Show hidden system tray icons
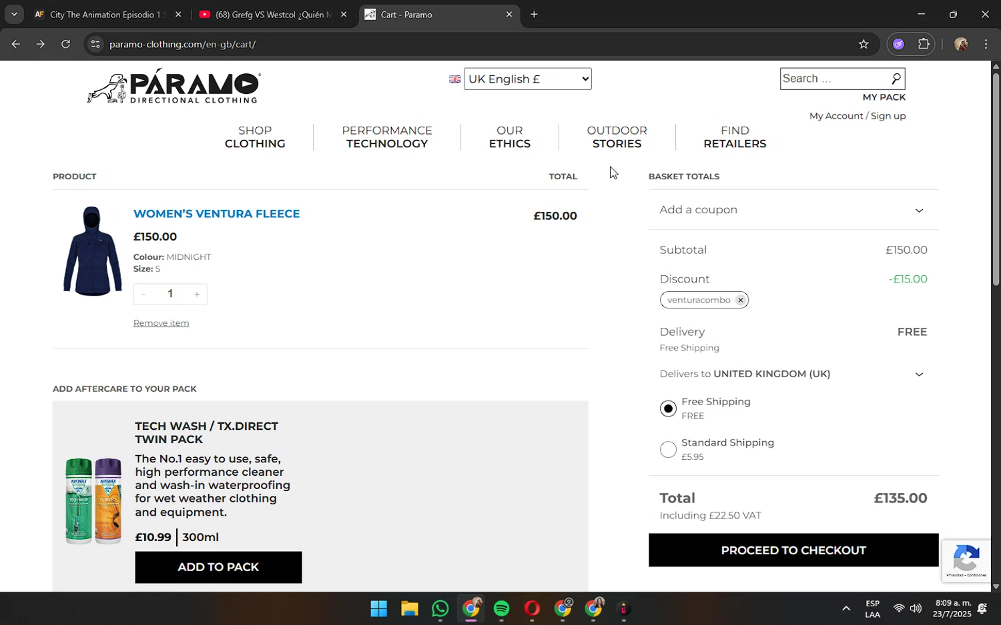Screen dimensions: 1001x625 click(x=846, y=608)
